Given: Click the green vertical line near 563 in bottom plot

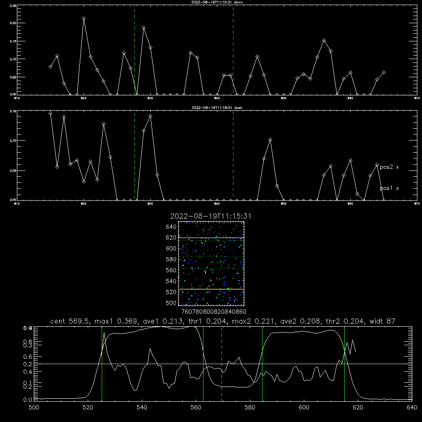Looking at the screenshot, I should 203,364.
